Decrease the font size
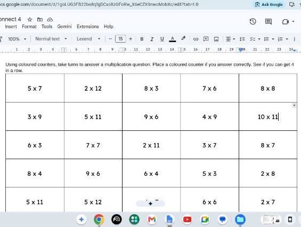This screenshot has height=227, width=301. tap(110, 39)
